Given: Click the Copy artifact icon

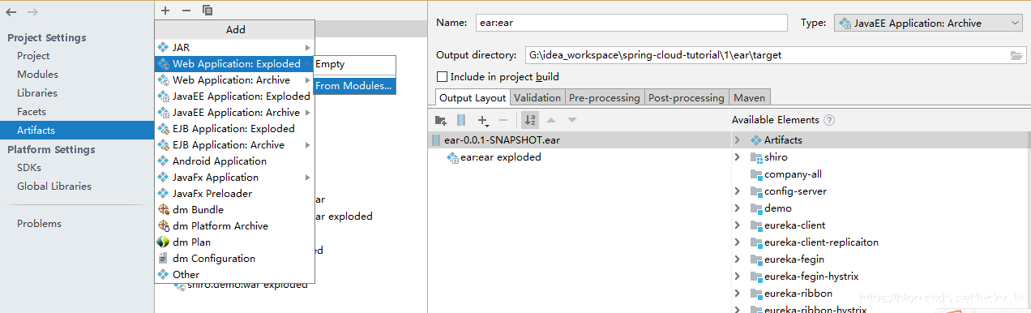Looking at the screenshot, I should [207, 11].
